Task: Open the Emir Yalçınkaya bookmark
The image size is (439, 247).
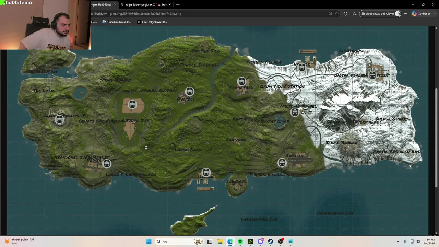Action: click(x=152, y=22)
